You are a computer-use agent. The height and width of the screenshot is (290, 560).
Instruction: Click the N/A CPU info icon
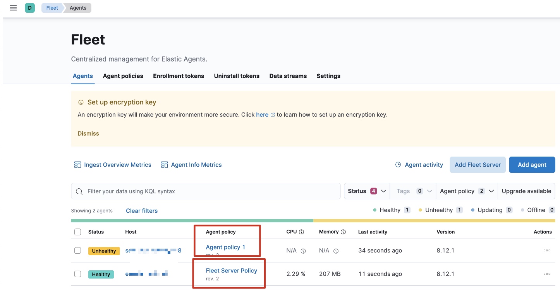[303, 251]
